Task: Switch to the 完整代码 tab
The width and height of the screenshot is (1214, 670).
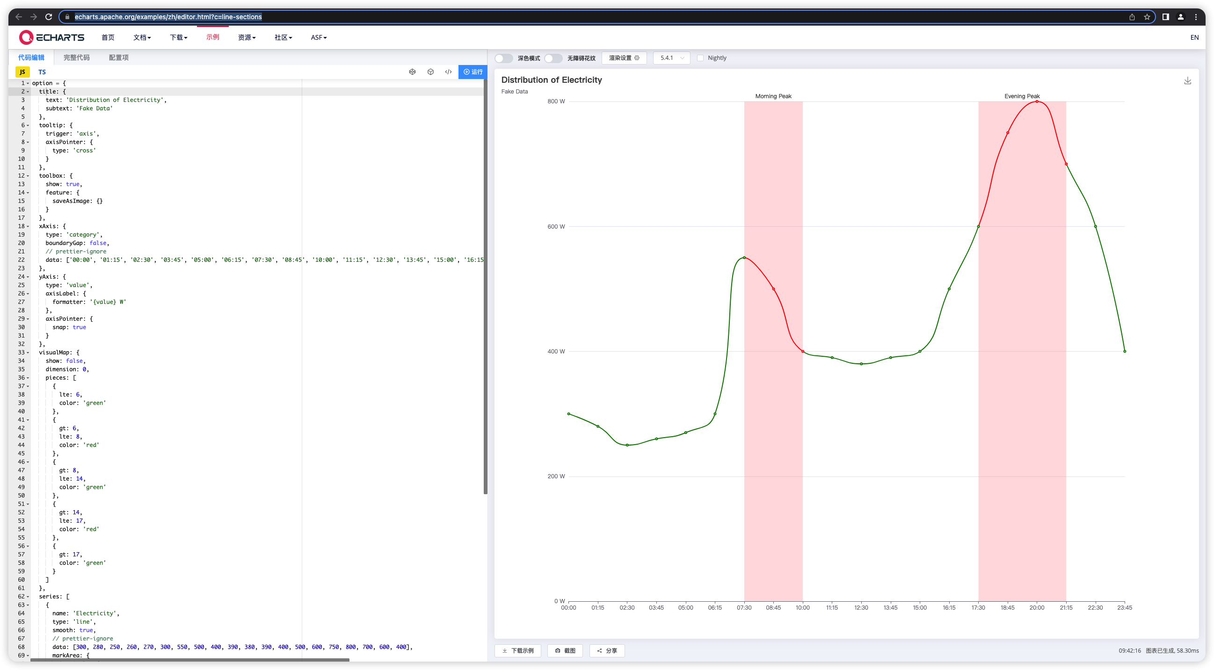Action: tap(77, 57)
